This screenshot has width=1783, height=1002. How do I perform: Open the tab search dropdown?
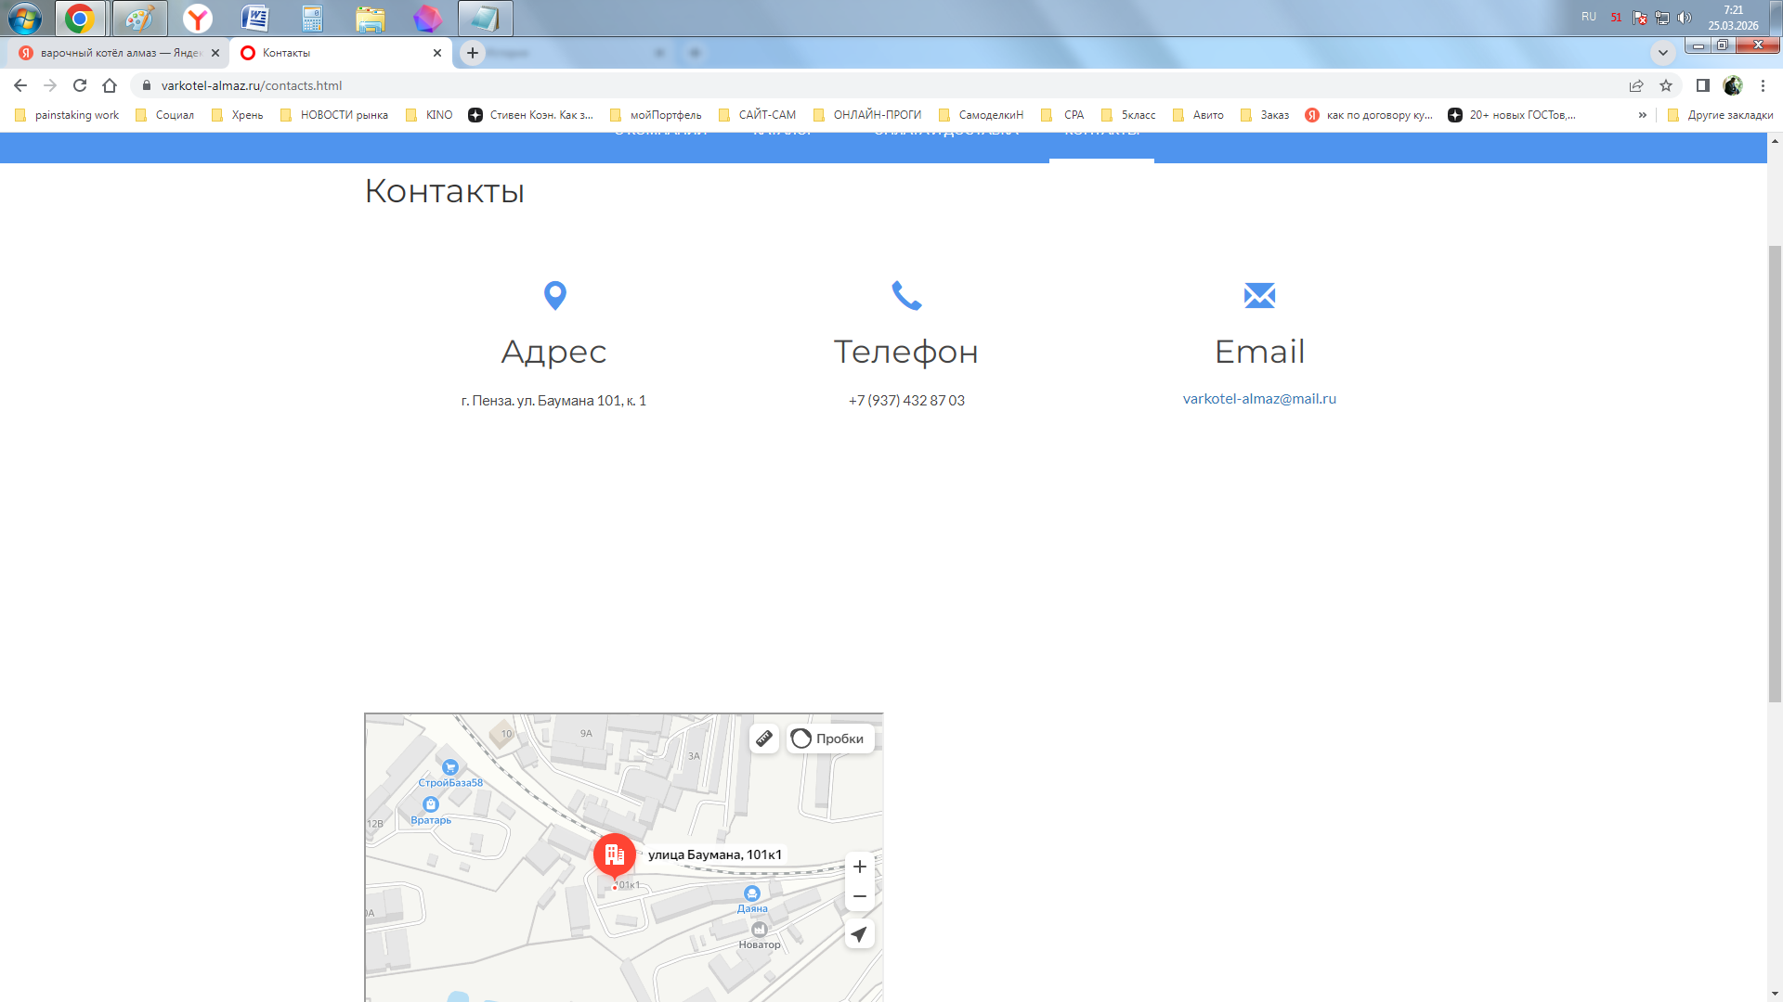point(1662,53)
